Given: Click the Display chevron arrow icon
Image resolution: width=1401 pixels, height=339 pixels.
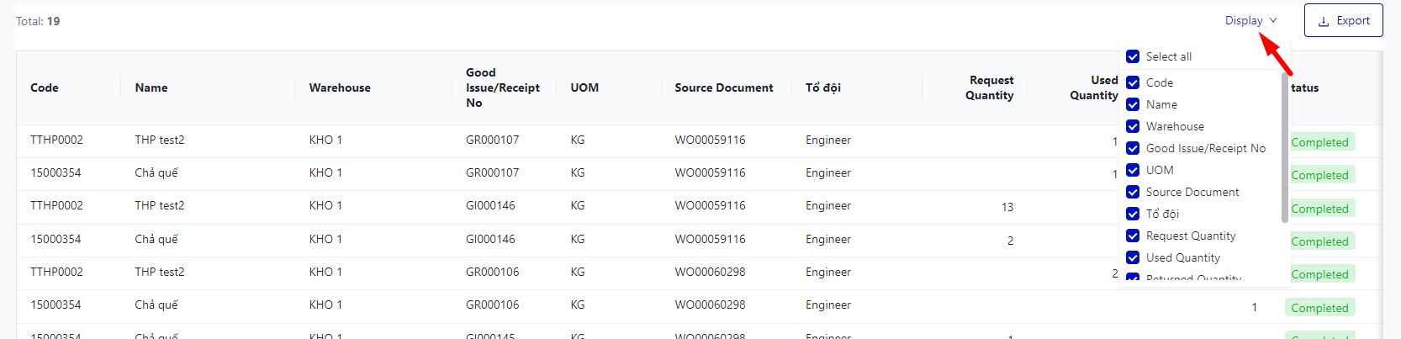Looking at the screenshot, I should tap(1273, 20).
